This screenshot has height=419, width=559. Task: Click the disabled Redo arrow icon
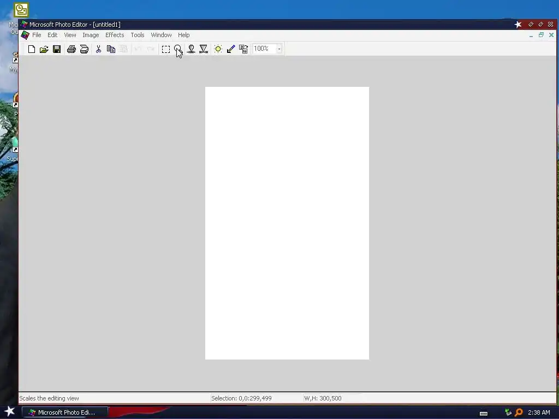pyautogui.click(x=151, y=49)
